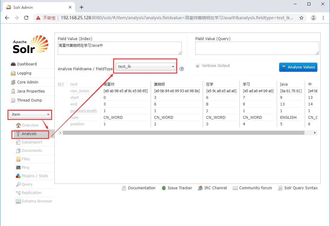Click the Documents icon
330x226 pixels.
point(18,151)
